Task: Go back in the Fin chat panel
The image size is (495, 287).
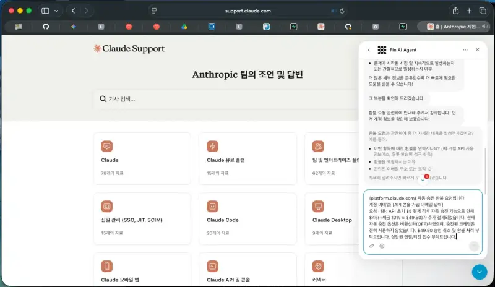Action: click(369, 50)
